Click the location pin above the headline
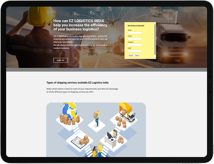Screen dimensions: 214x164 pyautogui.click(x=75, y=14)
